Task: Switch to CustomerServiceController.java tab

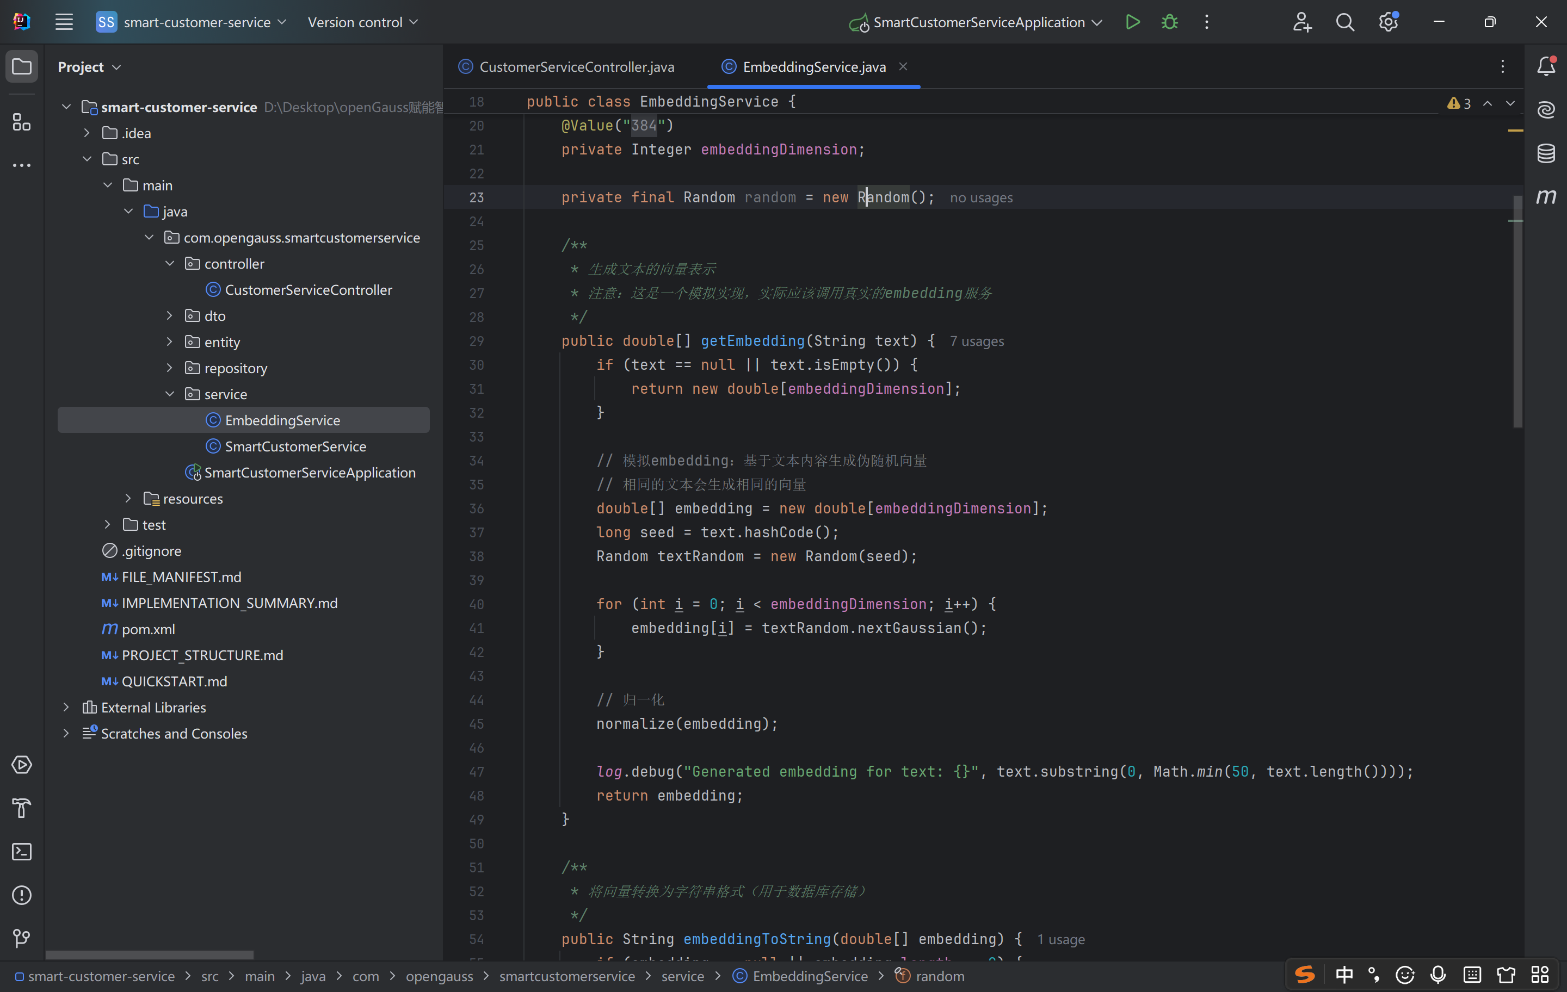Action: (576, 67)
